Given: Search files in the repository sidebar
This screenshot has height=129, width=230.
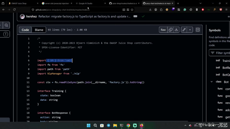Looking at the screenshot, I should (6, 25).
